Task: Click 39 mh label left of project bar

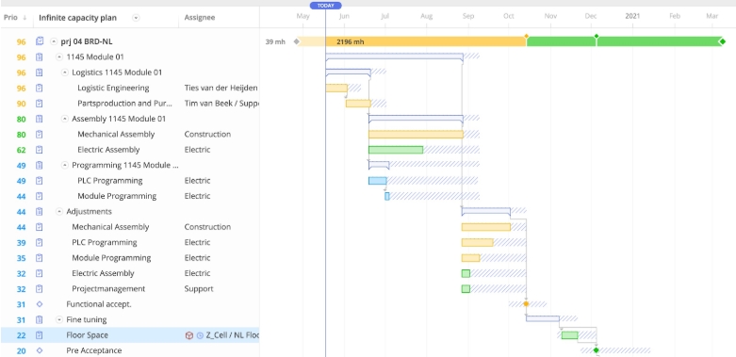Action: pos(275,41)
